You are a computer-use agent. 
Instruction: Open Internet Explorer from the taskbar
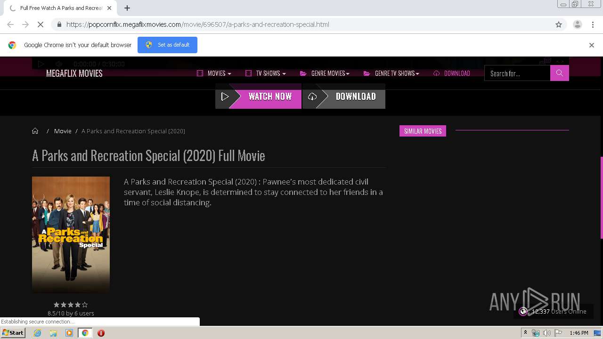point(37,333)
